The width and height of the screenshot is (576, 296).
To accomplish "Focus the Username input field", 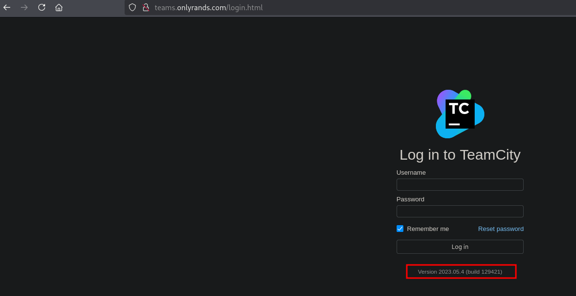I will click(460, 185).
